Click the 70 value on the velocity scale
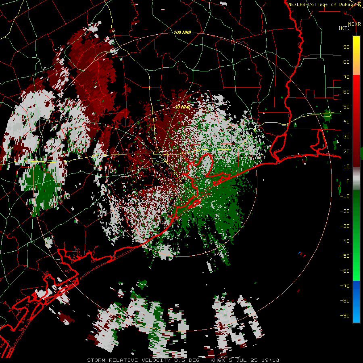Viewport: 363px width, 363px height. click(x=346, y=77)
